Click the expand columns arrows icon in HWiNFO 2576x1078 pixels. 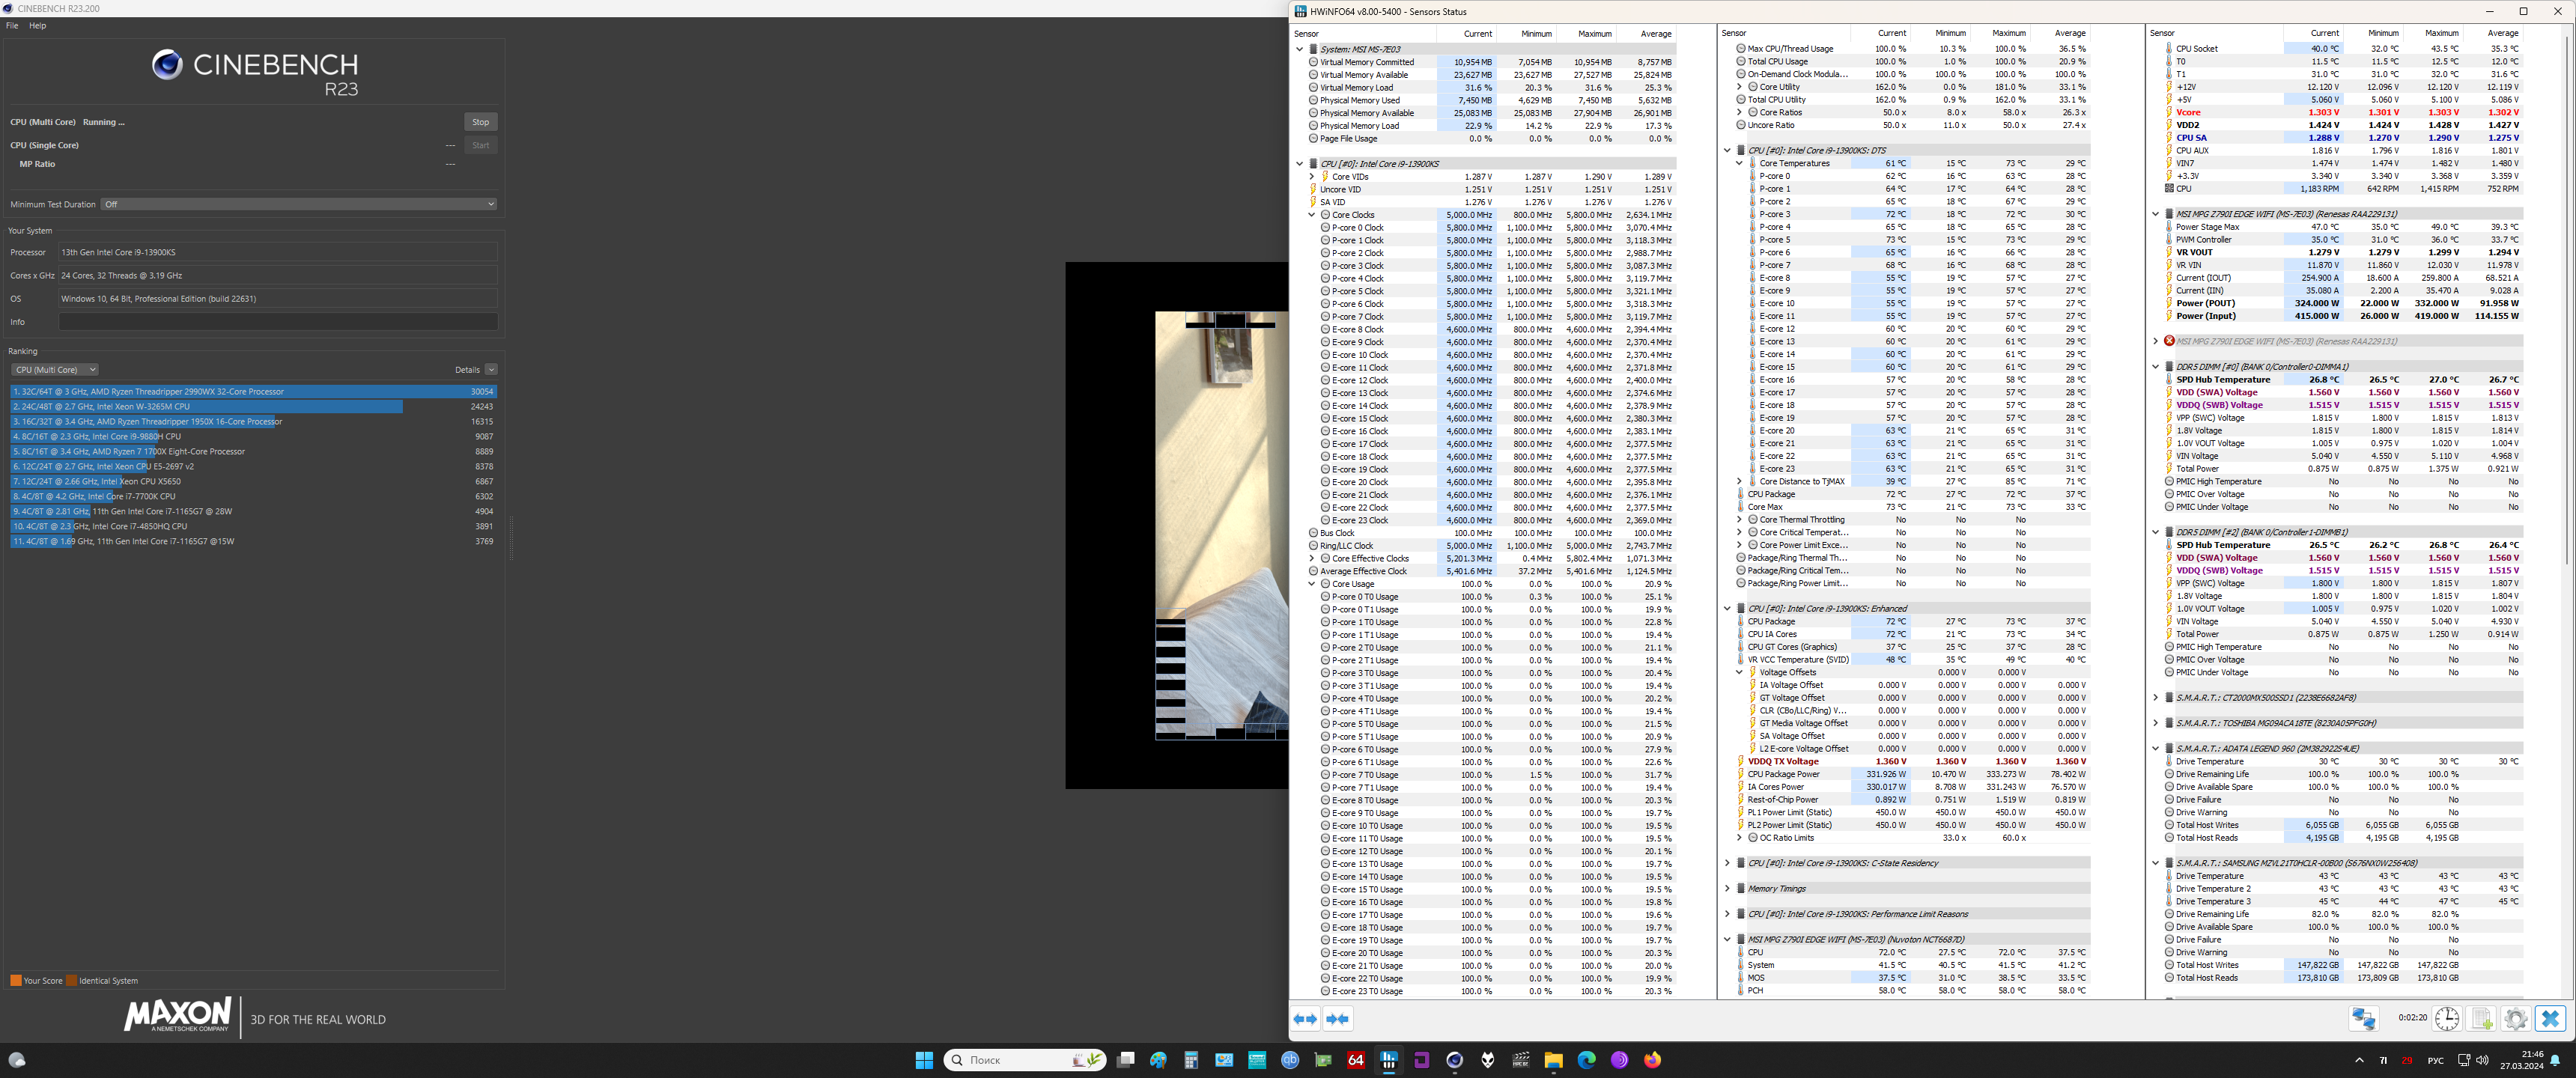tap(1305, 1019)
